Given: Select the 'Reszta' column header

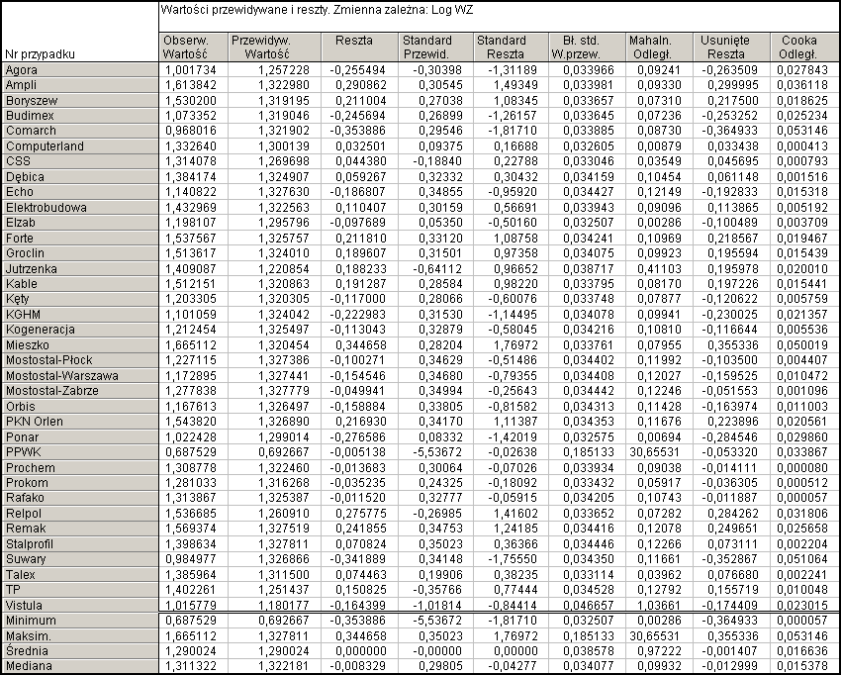Looking at the screenshot, I should coord(359,48).
